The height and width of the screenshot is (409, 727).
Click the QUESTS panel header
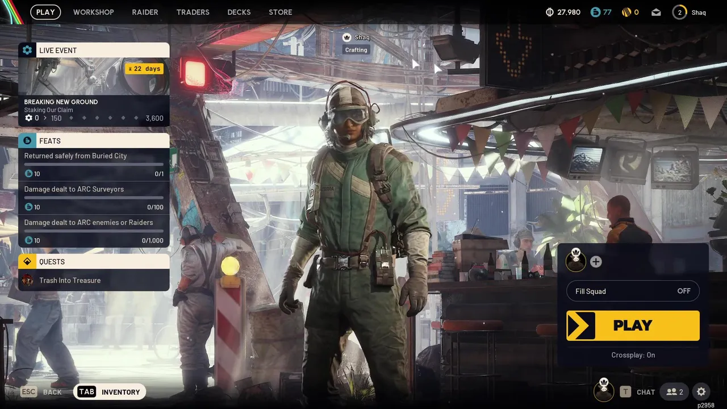[94, 261]
